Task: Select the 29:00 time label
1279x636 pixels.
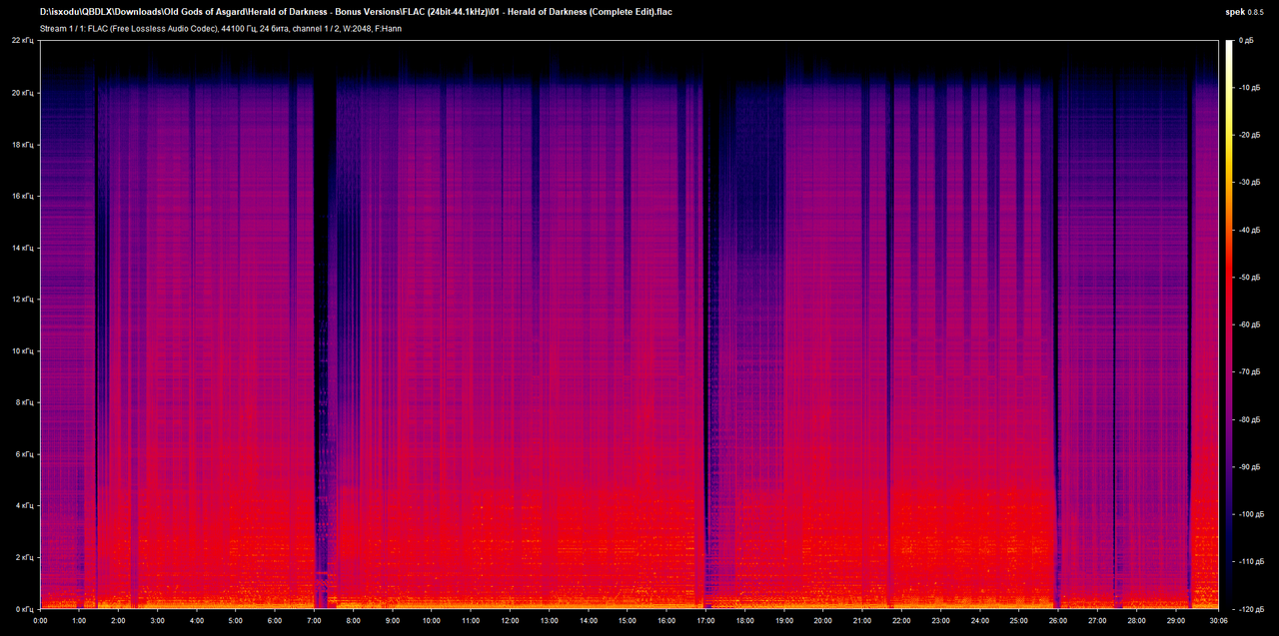Action: [x=1175, y=621]
